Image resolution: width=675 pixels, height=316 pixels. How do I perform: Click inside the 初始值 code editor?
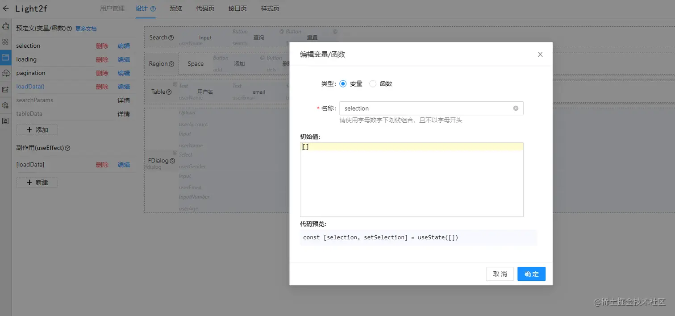[x=411, y=179]
